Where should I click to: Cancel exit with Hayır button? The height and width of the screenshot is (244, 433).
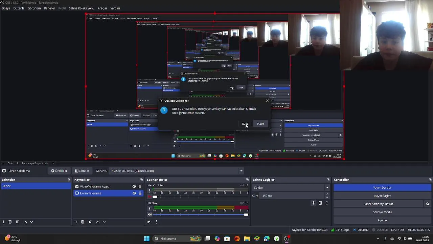(x=261, y=124)
